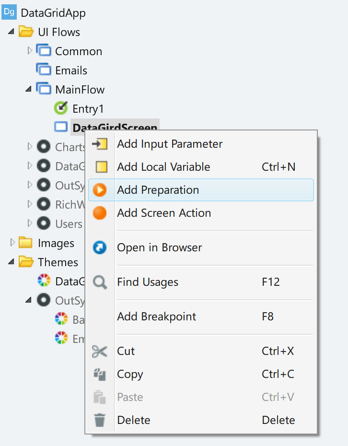Screen dimensions: 348x446
Task: Select the MainFlow tree label
Action: coord(80,89)
